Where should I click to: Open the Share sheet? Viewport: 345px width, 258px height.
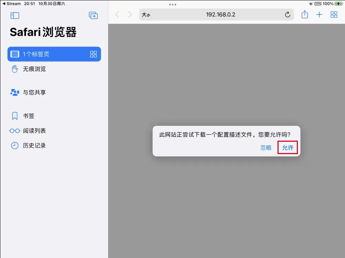(x=304, y=14)
